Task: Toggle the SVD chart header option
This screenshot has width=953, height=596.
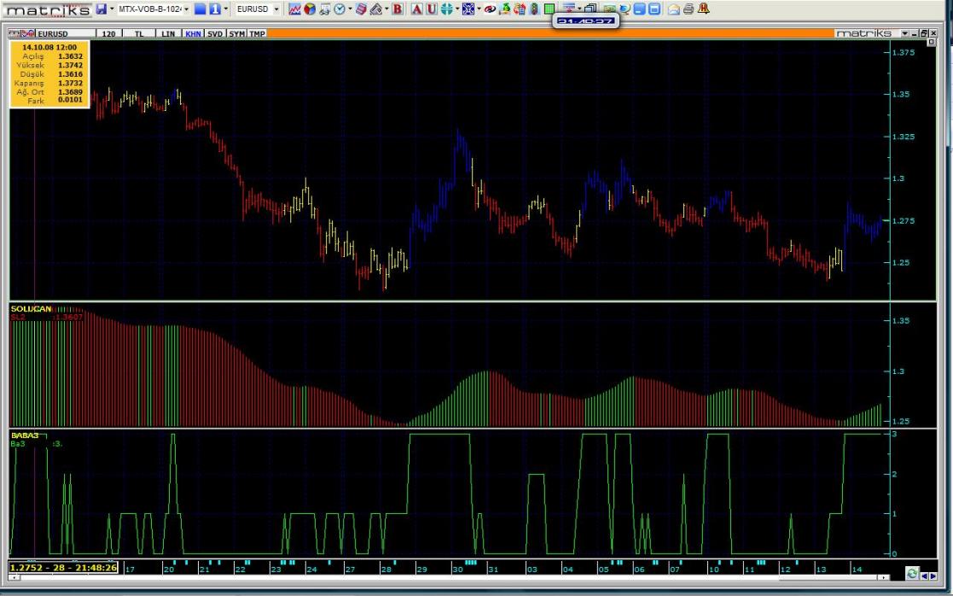Action: click(215, 33)
